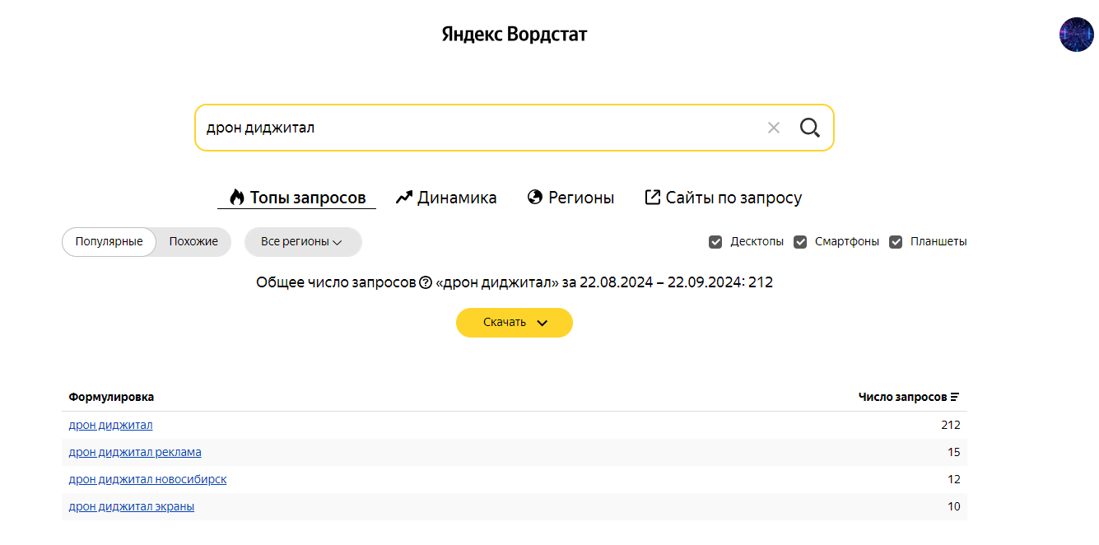
Task: Click the Яндекс Вордстат logo
Action: (x=515, y=35)
